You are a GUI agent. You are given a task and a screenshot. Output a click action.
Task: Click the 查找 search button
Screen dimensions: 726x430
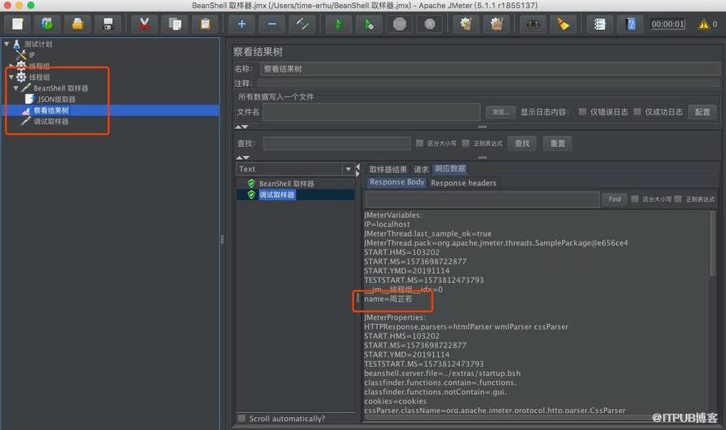pyautogui.click(x=522, y=144)
